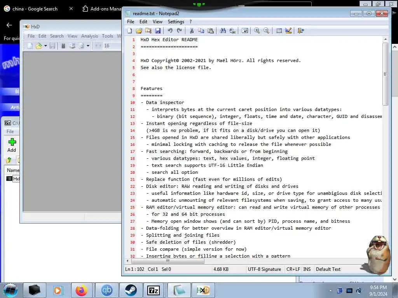Click the UTF-8 Signature encoding in status bar
398x298 pixels.
point(264,269)
